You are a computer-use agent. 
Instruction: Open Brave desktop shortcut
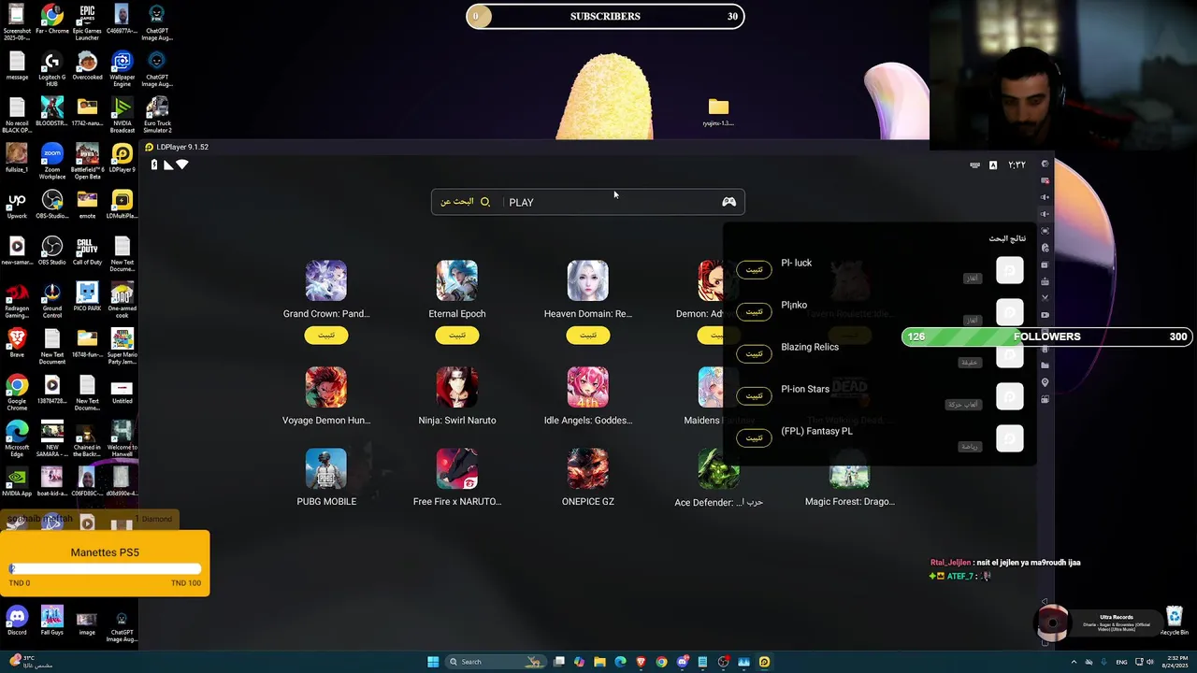(17, 343)
